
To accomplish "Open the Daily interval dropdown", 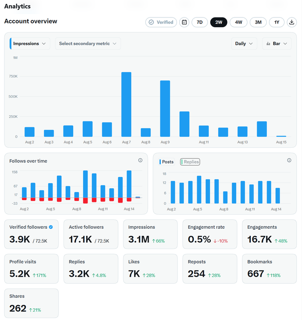I will 244,43.
